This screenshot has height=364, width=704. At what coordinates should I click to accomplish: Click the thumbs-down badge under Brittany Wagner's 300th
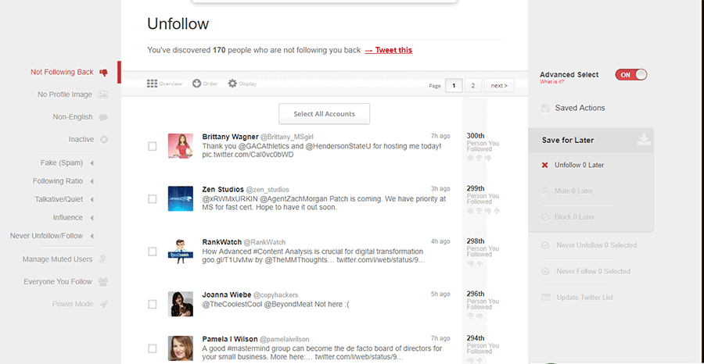488,159
